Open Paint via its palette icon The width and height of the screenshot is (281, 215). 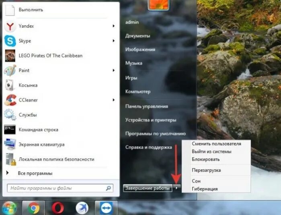pyautogui.click(x=10, y=71)
